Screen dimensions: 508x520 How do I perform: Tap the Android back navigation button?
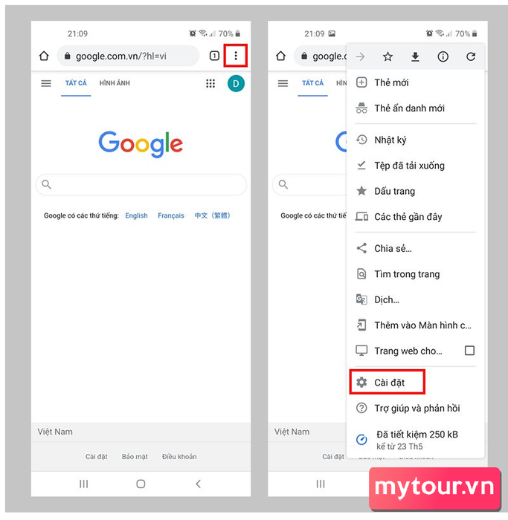199,484
